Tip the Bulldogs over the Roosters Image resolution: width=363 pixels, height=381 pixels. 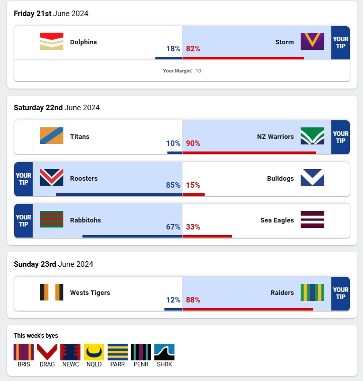[340, 179]
